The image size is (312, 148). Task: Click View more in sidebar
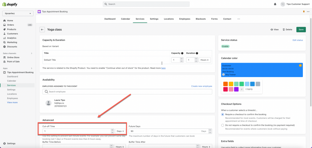pyautogui.click(x=12, y=102)
